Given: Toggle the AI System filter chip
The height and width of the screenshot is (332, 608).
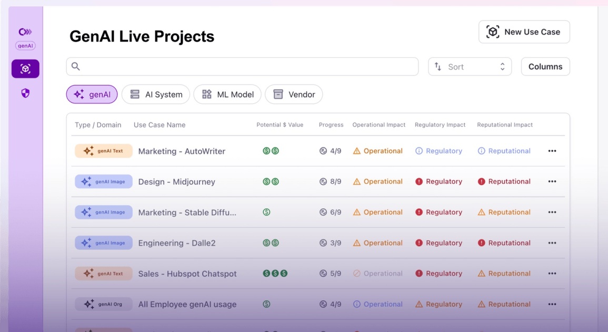Looking at the screenshot, I should (156, 94).
